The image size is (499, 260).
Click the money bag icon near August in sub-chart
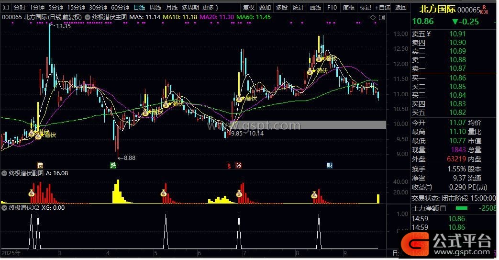[314, 195]
